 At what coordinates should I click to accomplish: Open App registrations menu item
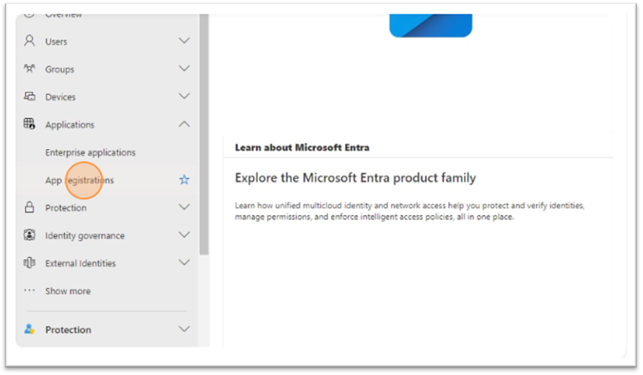click(80, 180)
